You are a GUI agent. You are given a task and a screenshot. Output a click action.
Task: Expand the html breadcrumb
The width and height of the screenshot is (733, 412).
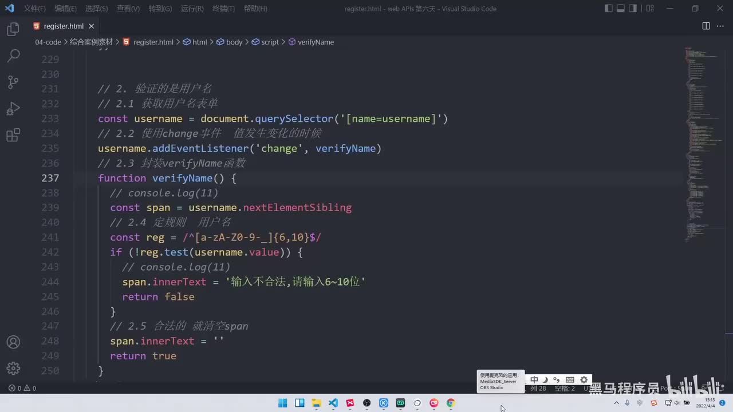pos(195,42)
